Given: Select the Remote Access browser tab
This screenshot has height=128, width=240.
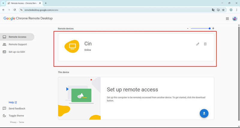Looking at the screenshot, I should pyautogui.click(x=25, y=3).
